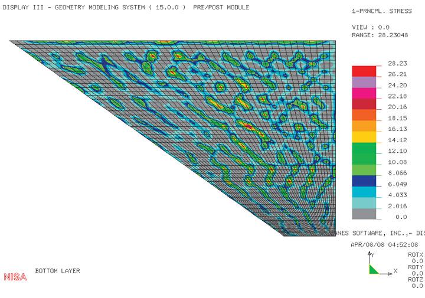Click the APR/08/08 timestamp

[x=384, y=244]
